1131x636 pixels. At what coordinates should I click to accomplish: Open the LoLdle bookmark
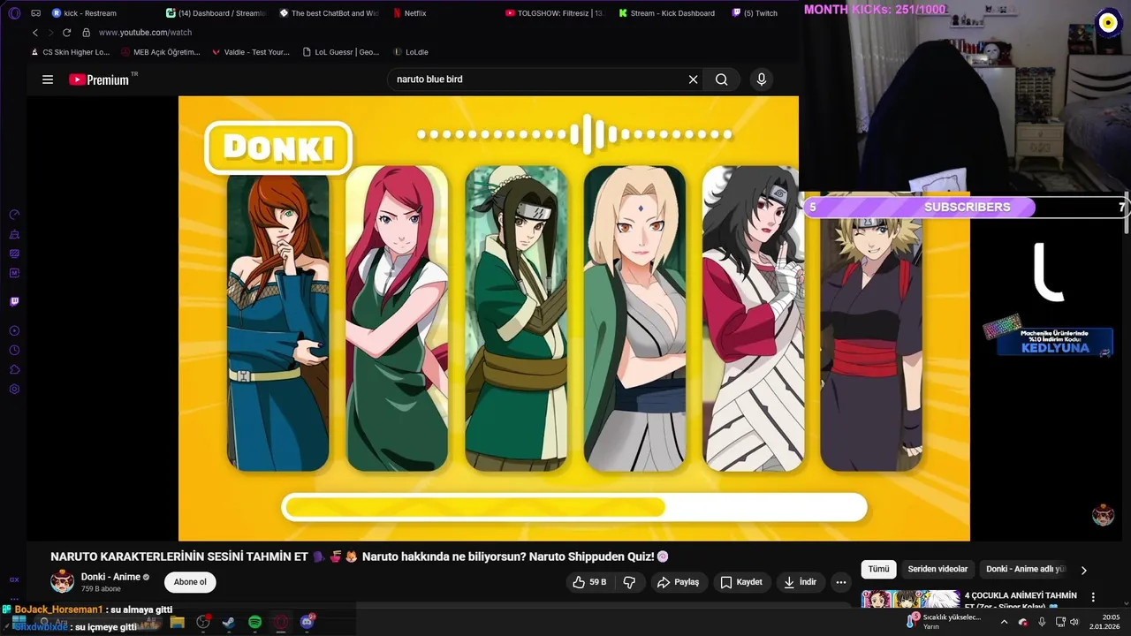point(411,52)
